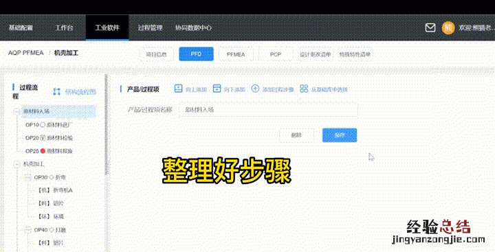Screen dimensions: 495x252
Task: Go to AQP PFMEA breadcrumb
Action: (26, 53)
